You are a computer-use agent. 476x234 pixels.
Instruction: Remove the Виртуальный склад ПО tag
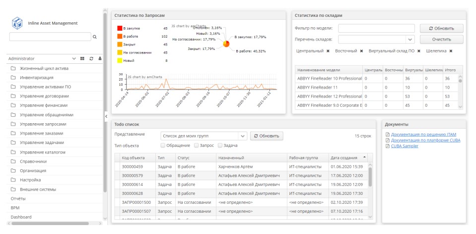(418, 51)
